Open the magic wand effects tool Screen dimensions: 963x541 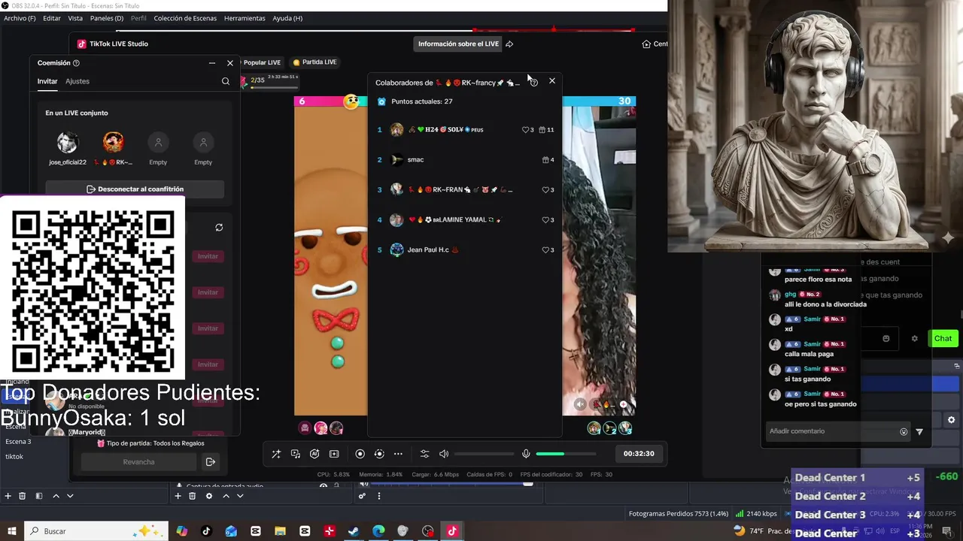pos(276,454)
